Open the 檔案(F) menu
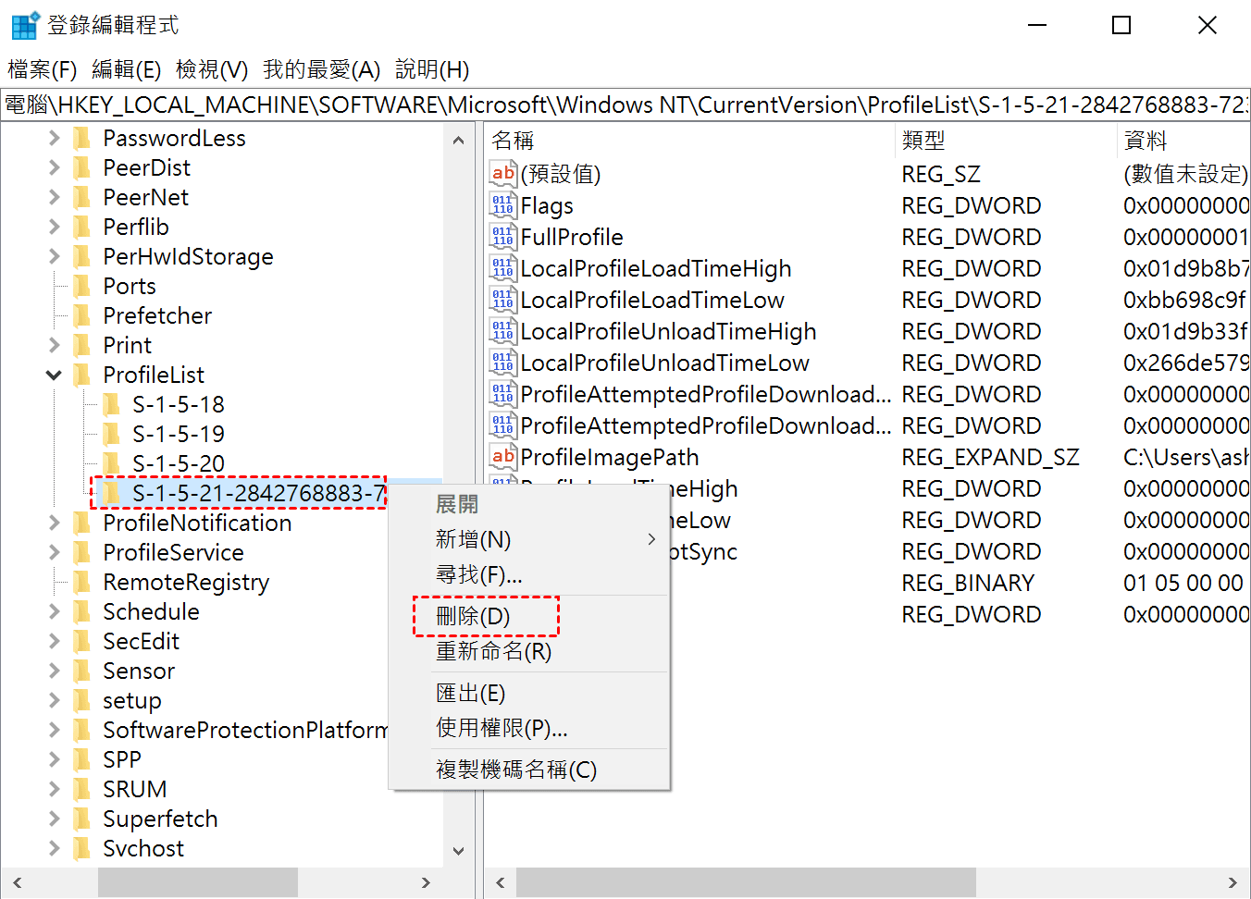The height and width of the screenshot is (899, 1251). pos(43,69)
